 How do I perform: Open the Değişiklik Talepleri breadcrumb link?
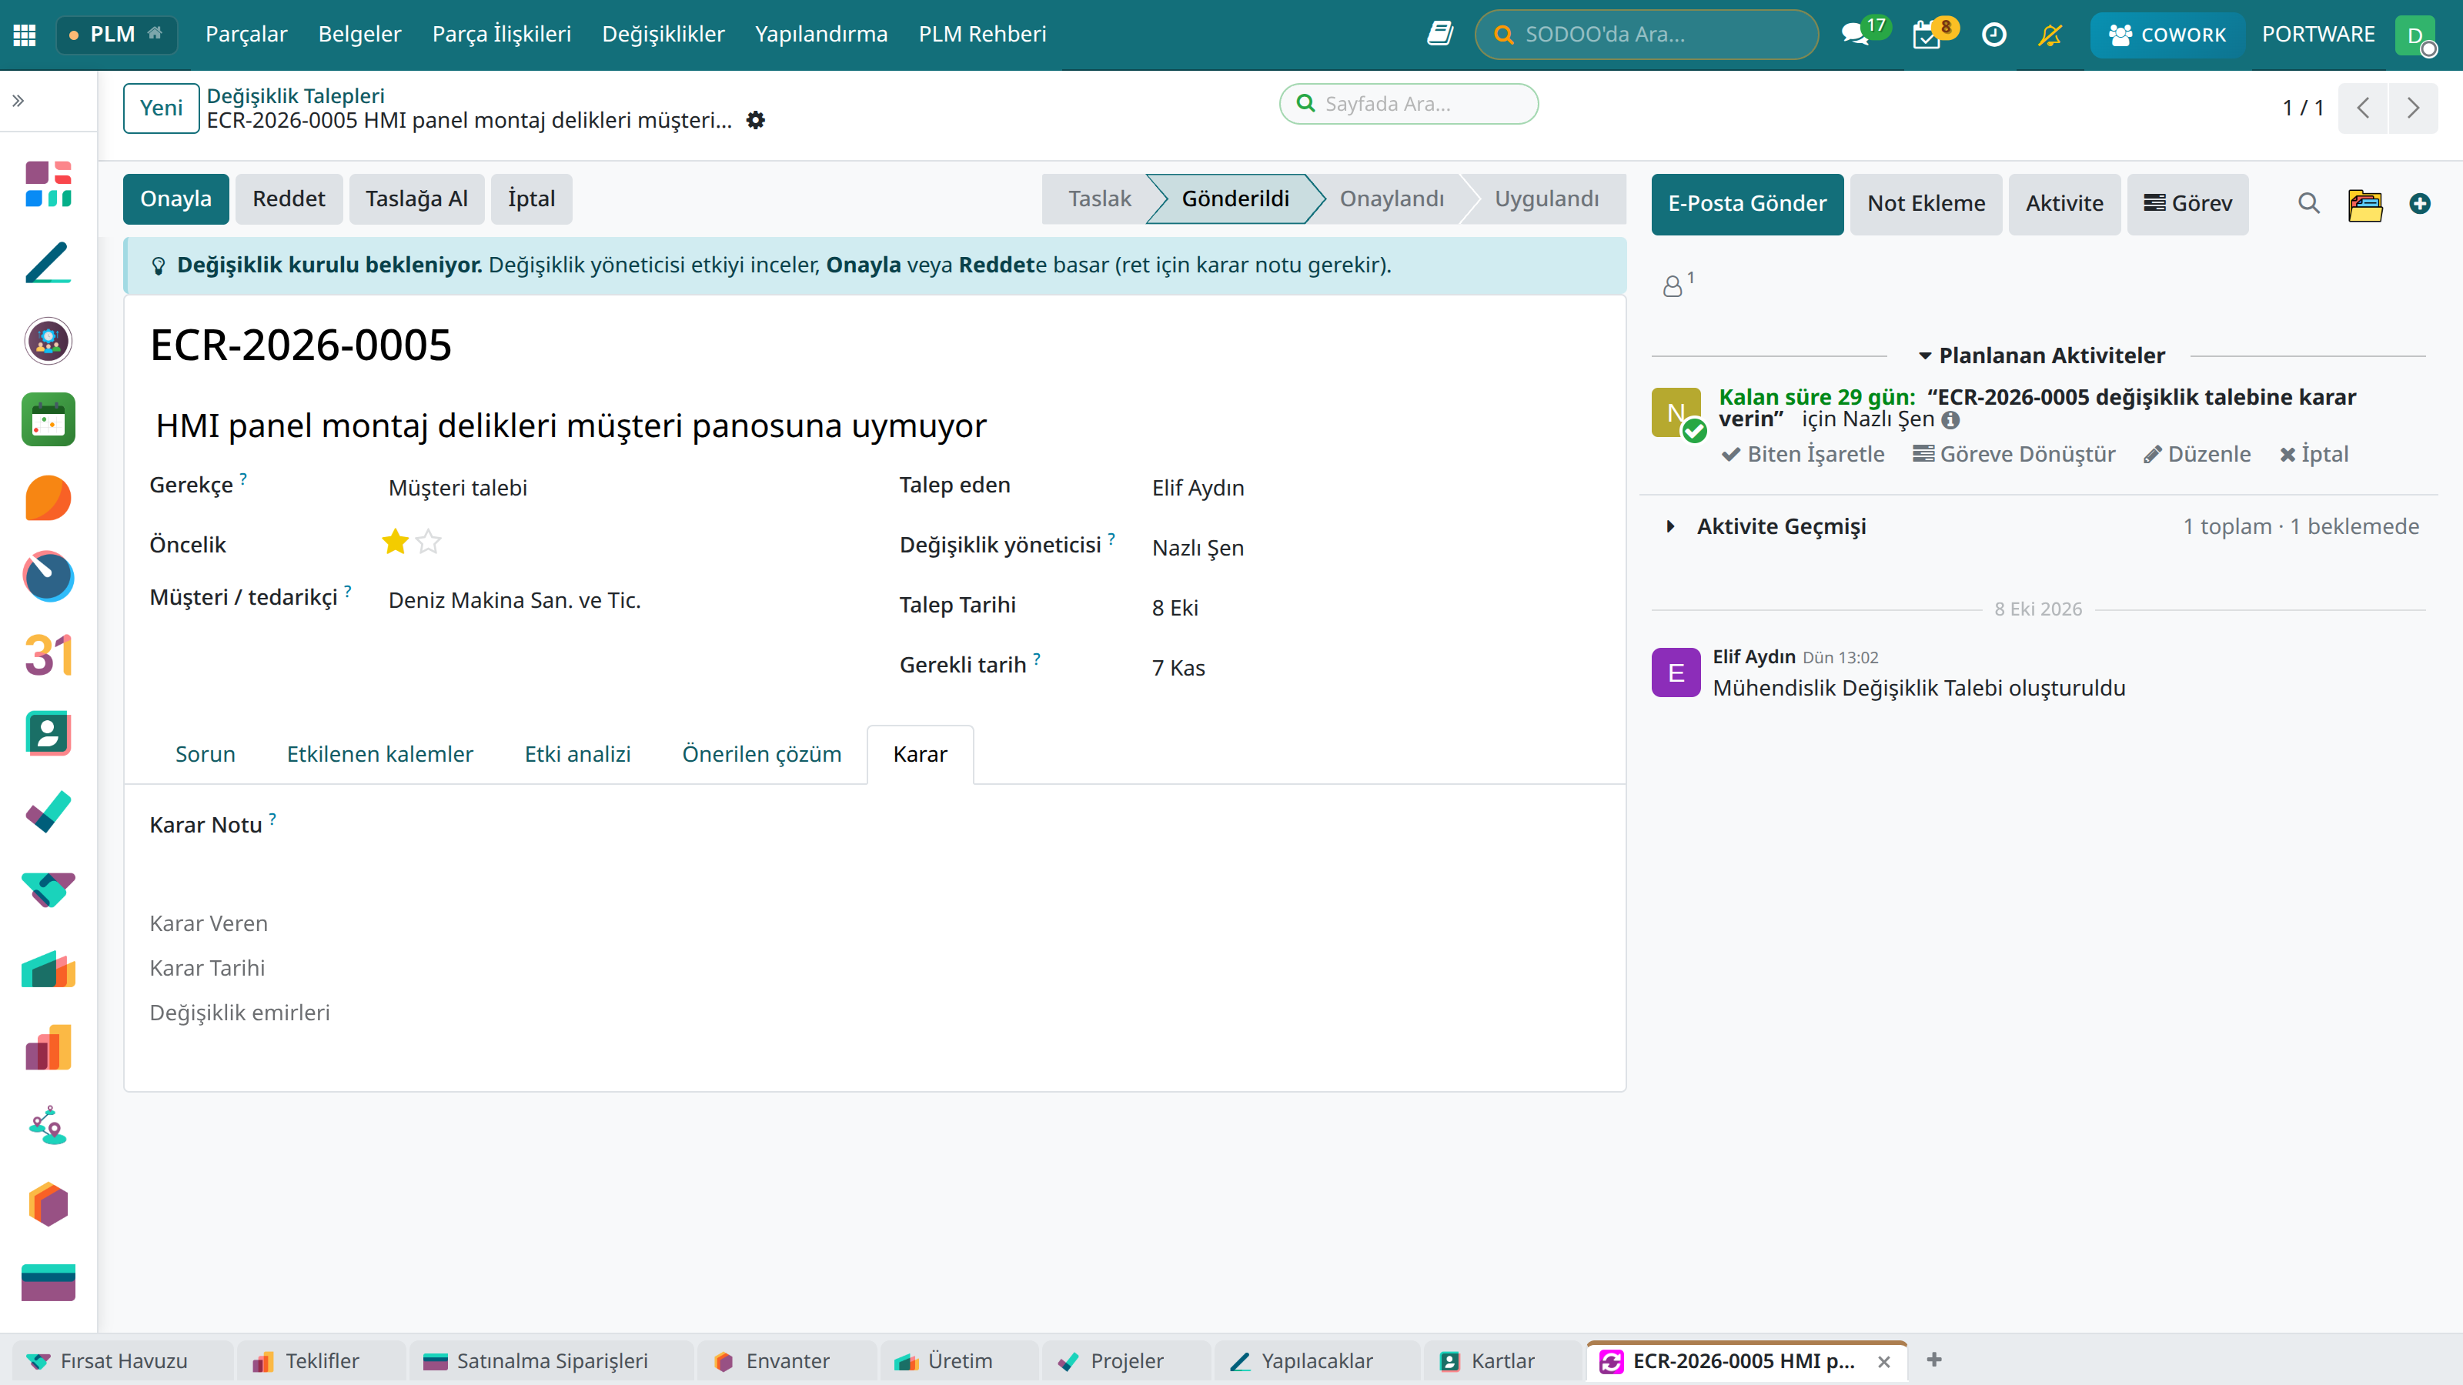(x=296, y=95)
